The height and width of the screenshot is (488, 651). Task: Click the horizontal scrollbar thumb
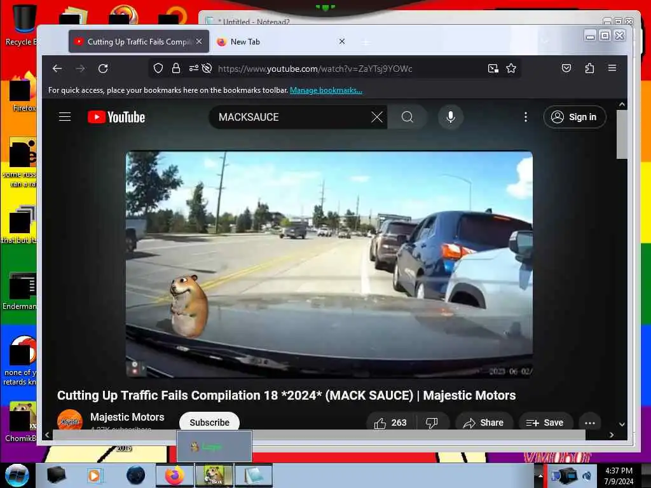[319, 435]
